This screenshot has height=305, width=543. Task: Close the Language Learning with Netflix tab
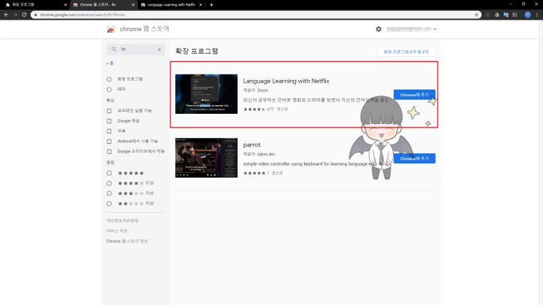(x=200, y=5)
